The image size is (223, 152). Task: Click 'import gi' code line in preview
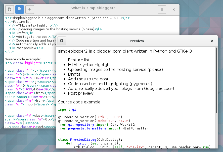[67, 109]
